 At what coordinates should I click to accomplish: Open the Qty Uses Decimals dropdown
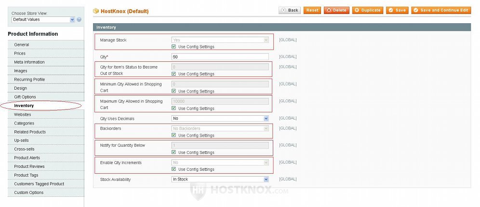click(220, 118)
